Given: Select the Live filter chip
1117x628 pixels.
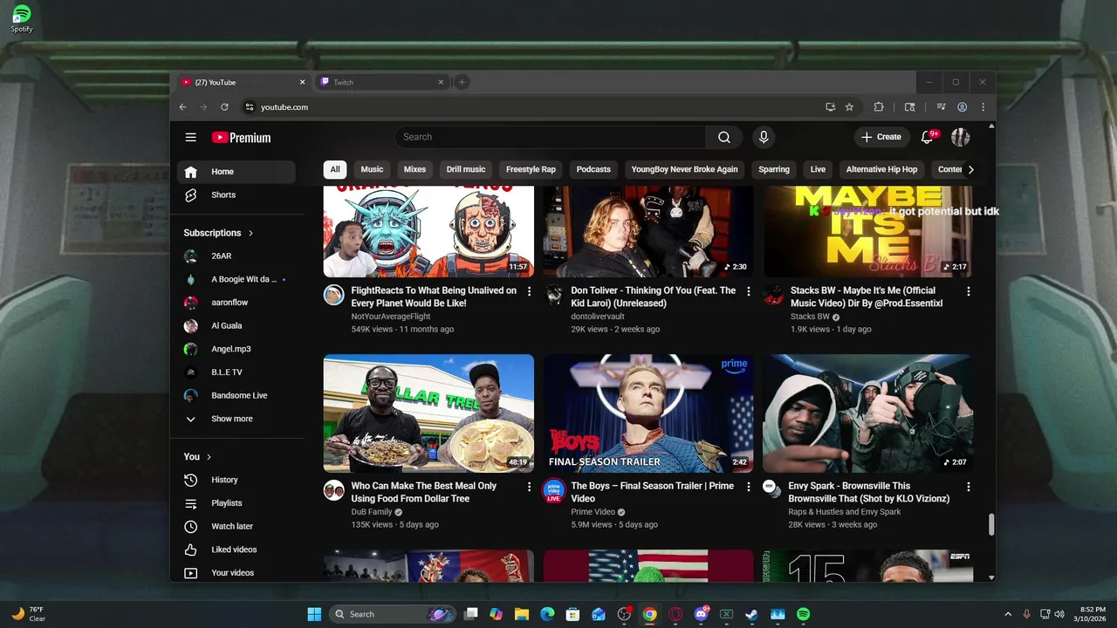Looking at the screenshot, I should (x=818, y=169).
